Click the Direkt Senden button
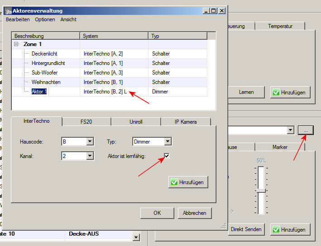 pos(246,229)
